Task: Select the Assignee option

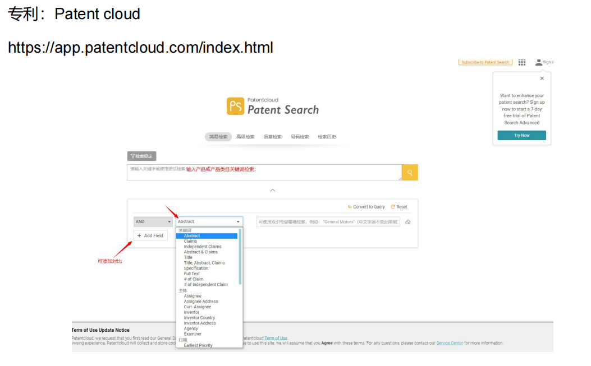Action: coord(193,296)
